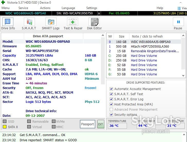Open the Settings menu
Screen dimensions: 187x142
tap(92, 8)
